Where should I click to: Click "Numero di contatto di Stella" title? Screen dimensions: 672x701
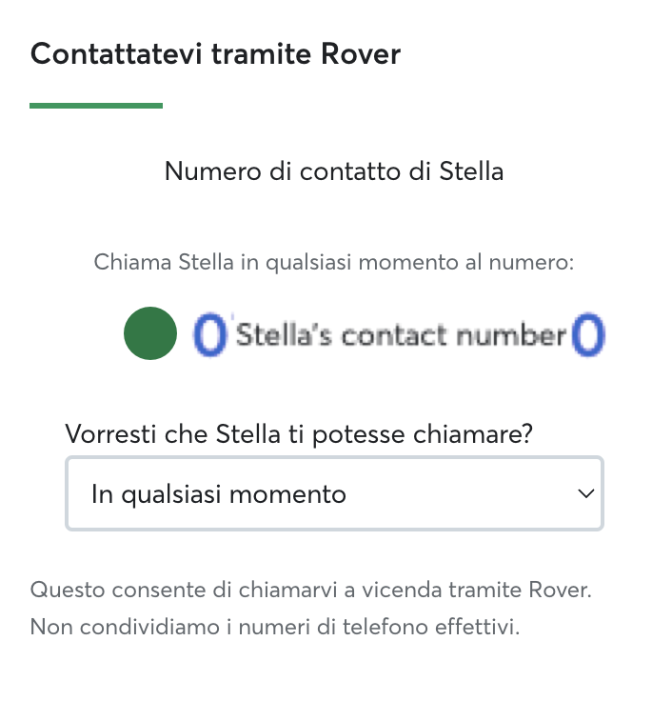coord(334,171)
